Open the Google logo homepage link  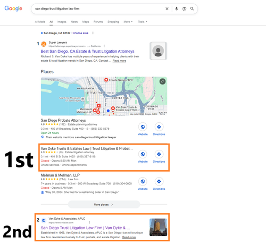coord(13,9)
